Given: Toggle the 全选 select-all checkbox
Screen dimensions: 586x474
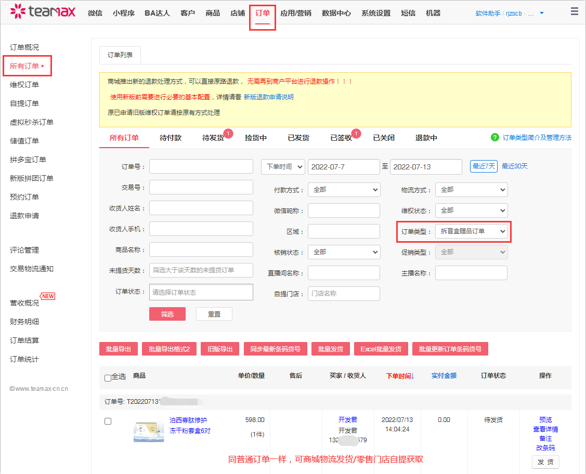Looking at the screenshot, I should click(108, 378).
